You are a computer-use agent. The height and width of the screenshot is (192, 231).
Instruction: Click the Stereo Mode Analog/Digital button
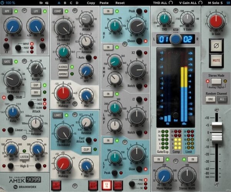coord(216,81)
